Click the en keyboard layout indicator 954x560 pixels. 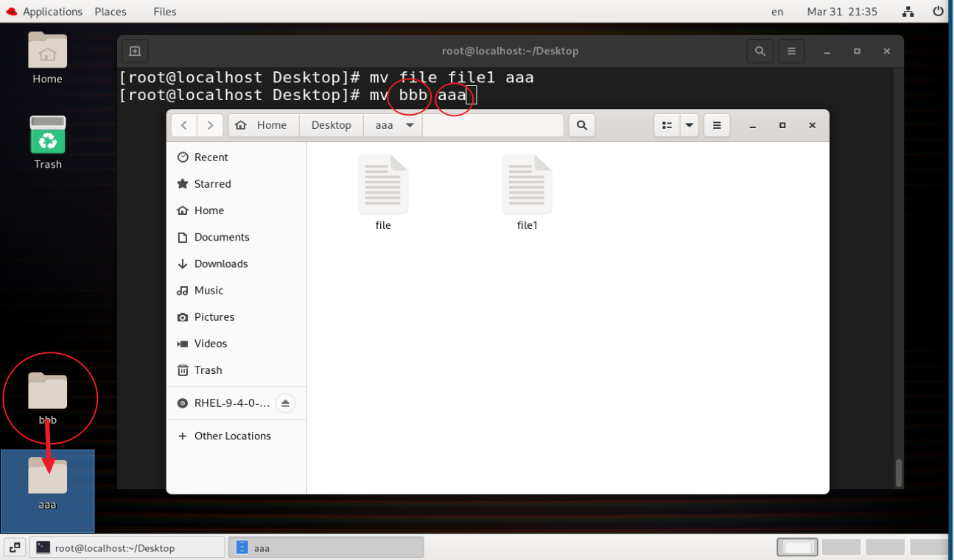(777, 12)
